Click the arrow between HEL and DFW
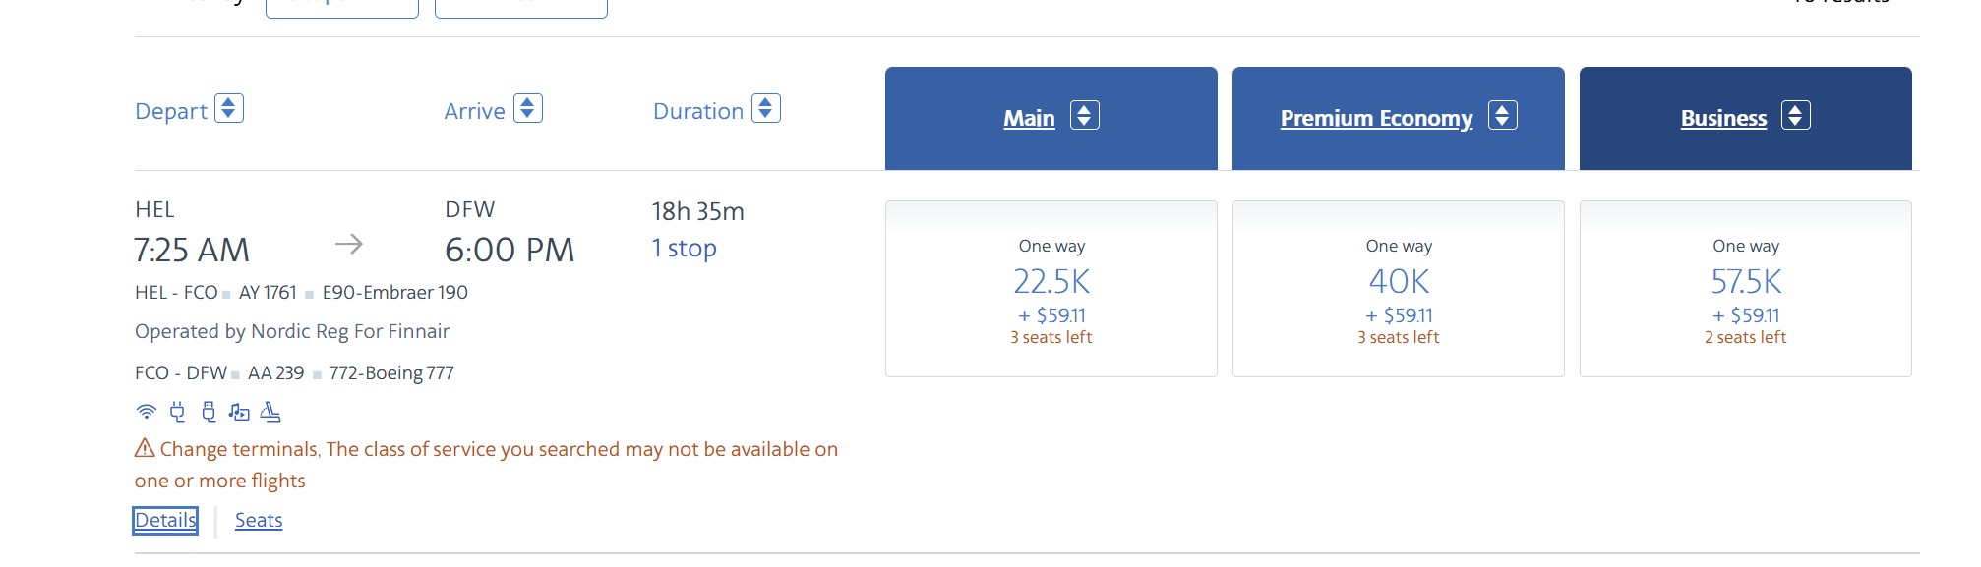Image resolution: width=1981 pixels, height=567 pixels. 349,244
